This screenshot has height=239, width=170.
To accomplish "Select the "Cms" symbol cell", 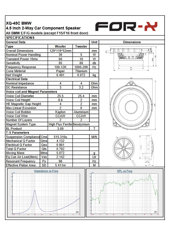I will point(44,137).
